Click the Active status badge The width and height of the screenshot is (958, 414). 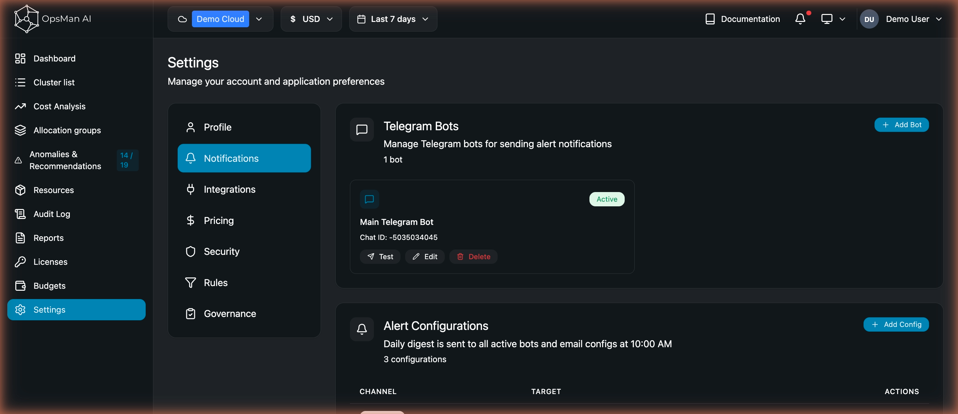pyautogui.click(x=606, y=199)
